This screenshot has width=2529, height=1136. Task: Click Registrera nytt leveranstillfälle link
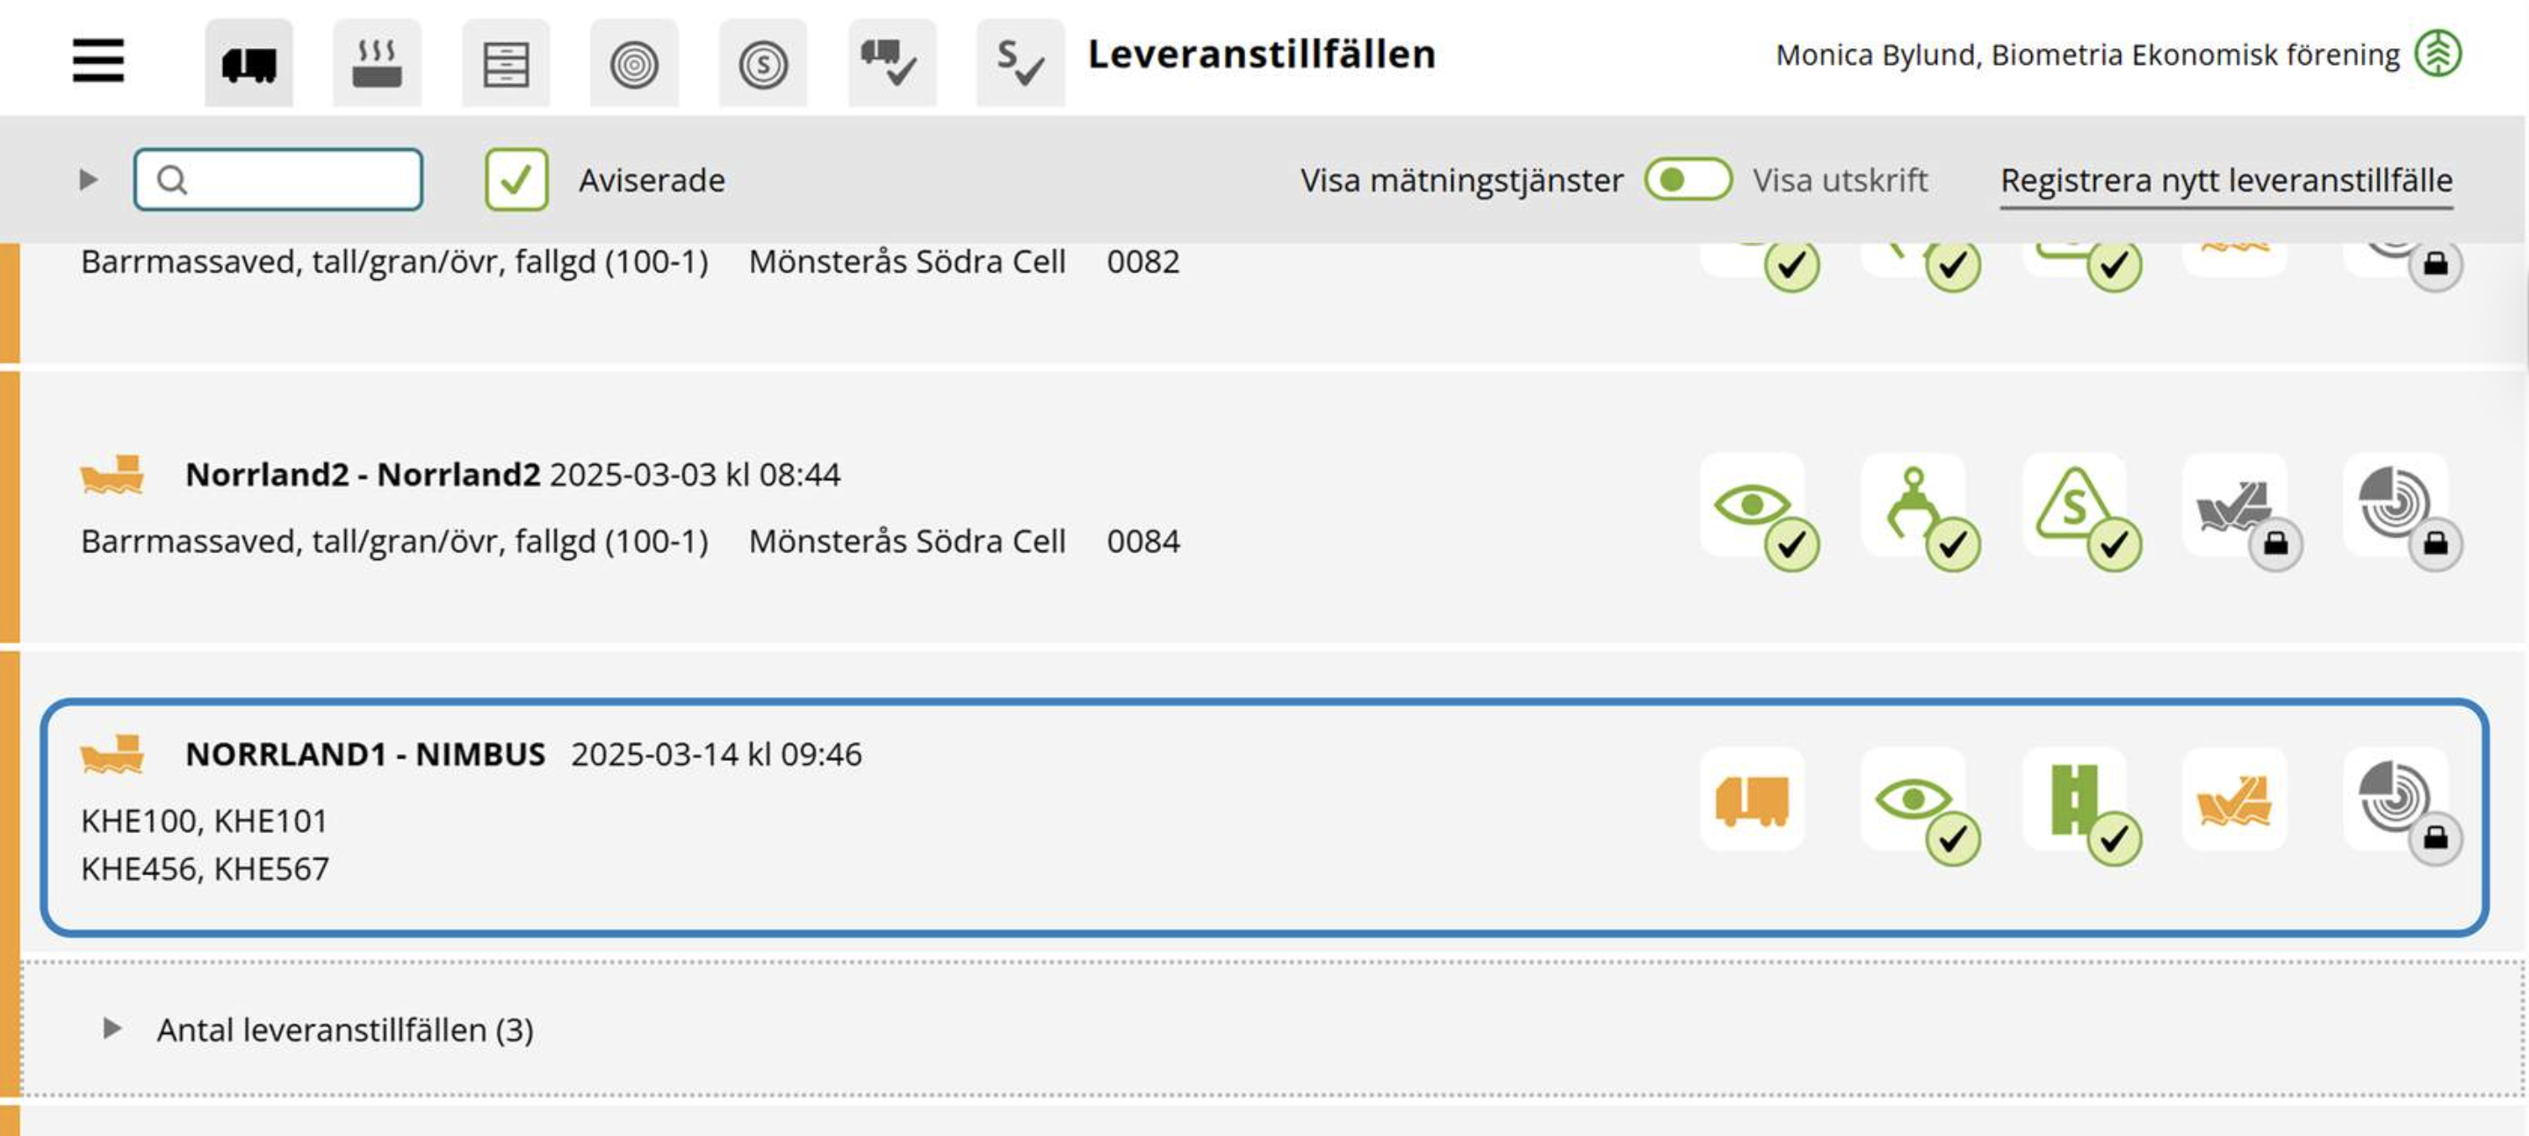click(2226, 181)
